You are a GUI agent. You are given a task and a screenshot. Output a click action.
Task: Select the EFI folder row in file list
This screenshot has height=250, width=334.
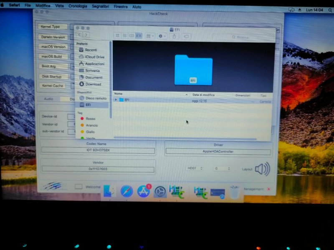click(x=193, y=100)
